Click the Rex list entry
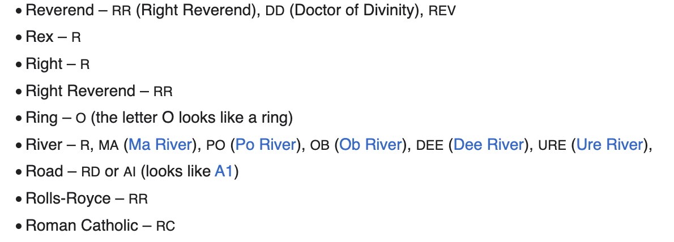The height and width of the screenshot is (242, 674). click(x=40, y=37)
